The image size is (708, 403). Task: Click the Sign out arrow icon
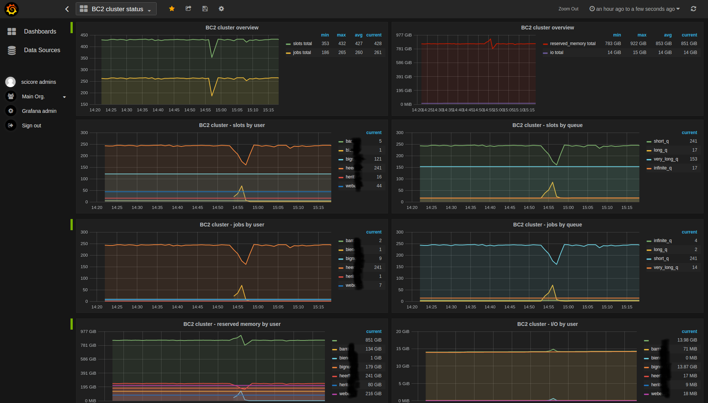coord(11,126)
